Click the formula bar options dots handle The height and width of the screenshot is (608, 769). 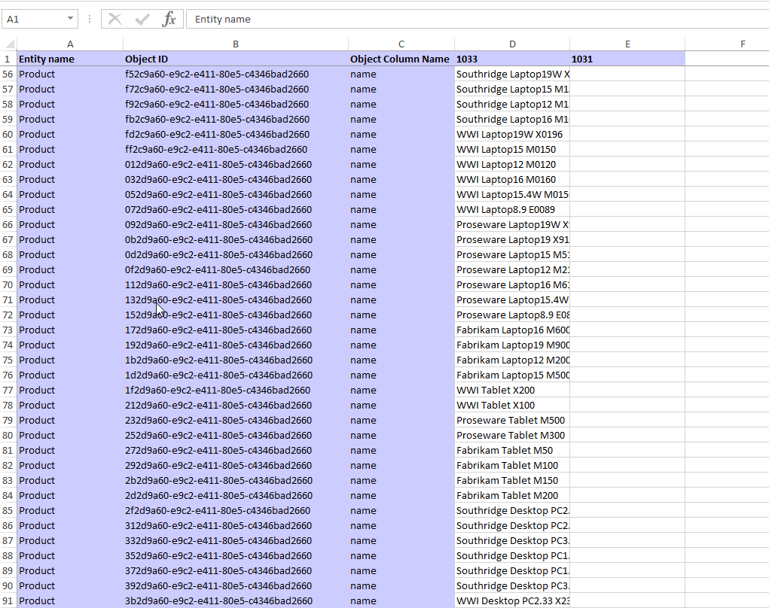click(x=90, y=19)
